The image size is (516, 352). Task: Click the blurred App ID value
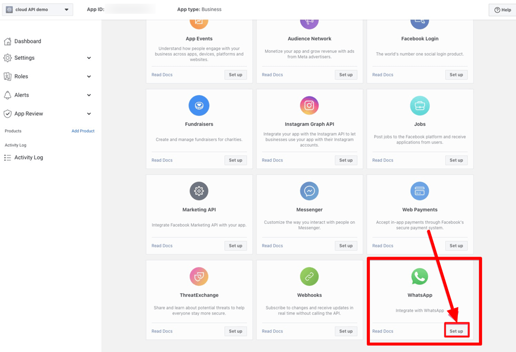coord(131,10)
